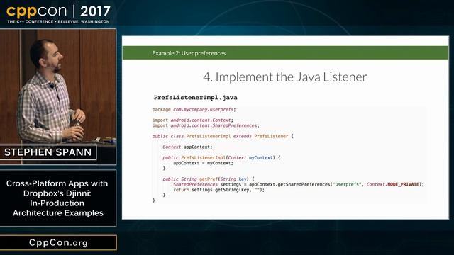Screen dimensions: 454x255
Task: Click the line 'package com.mycompany.userprefs;'
Action: coord(194,110)
